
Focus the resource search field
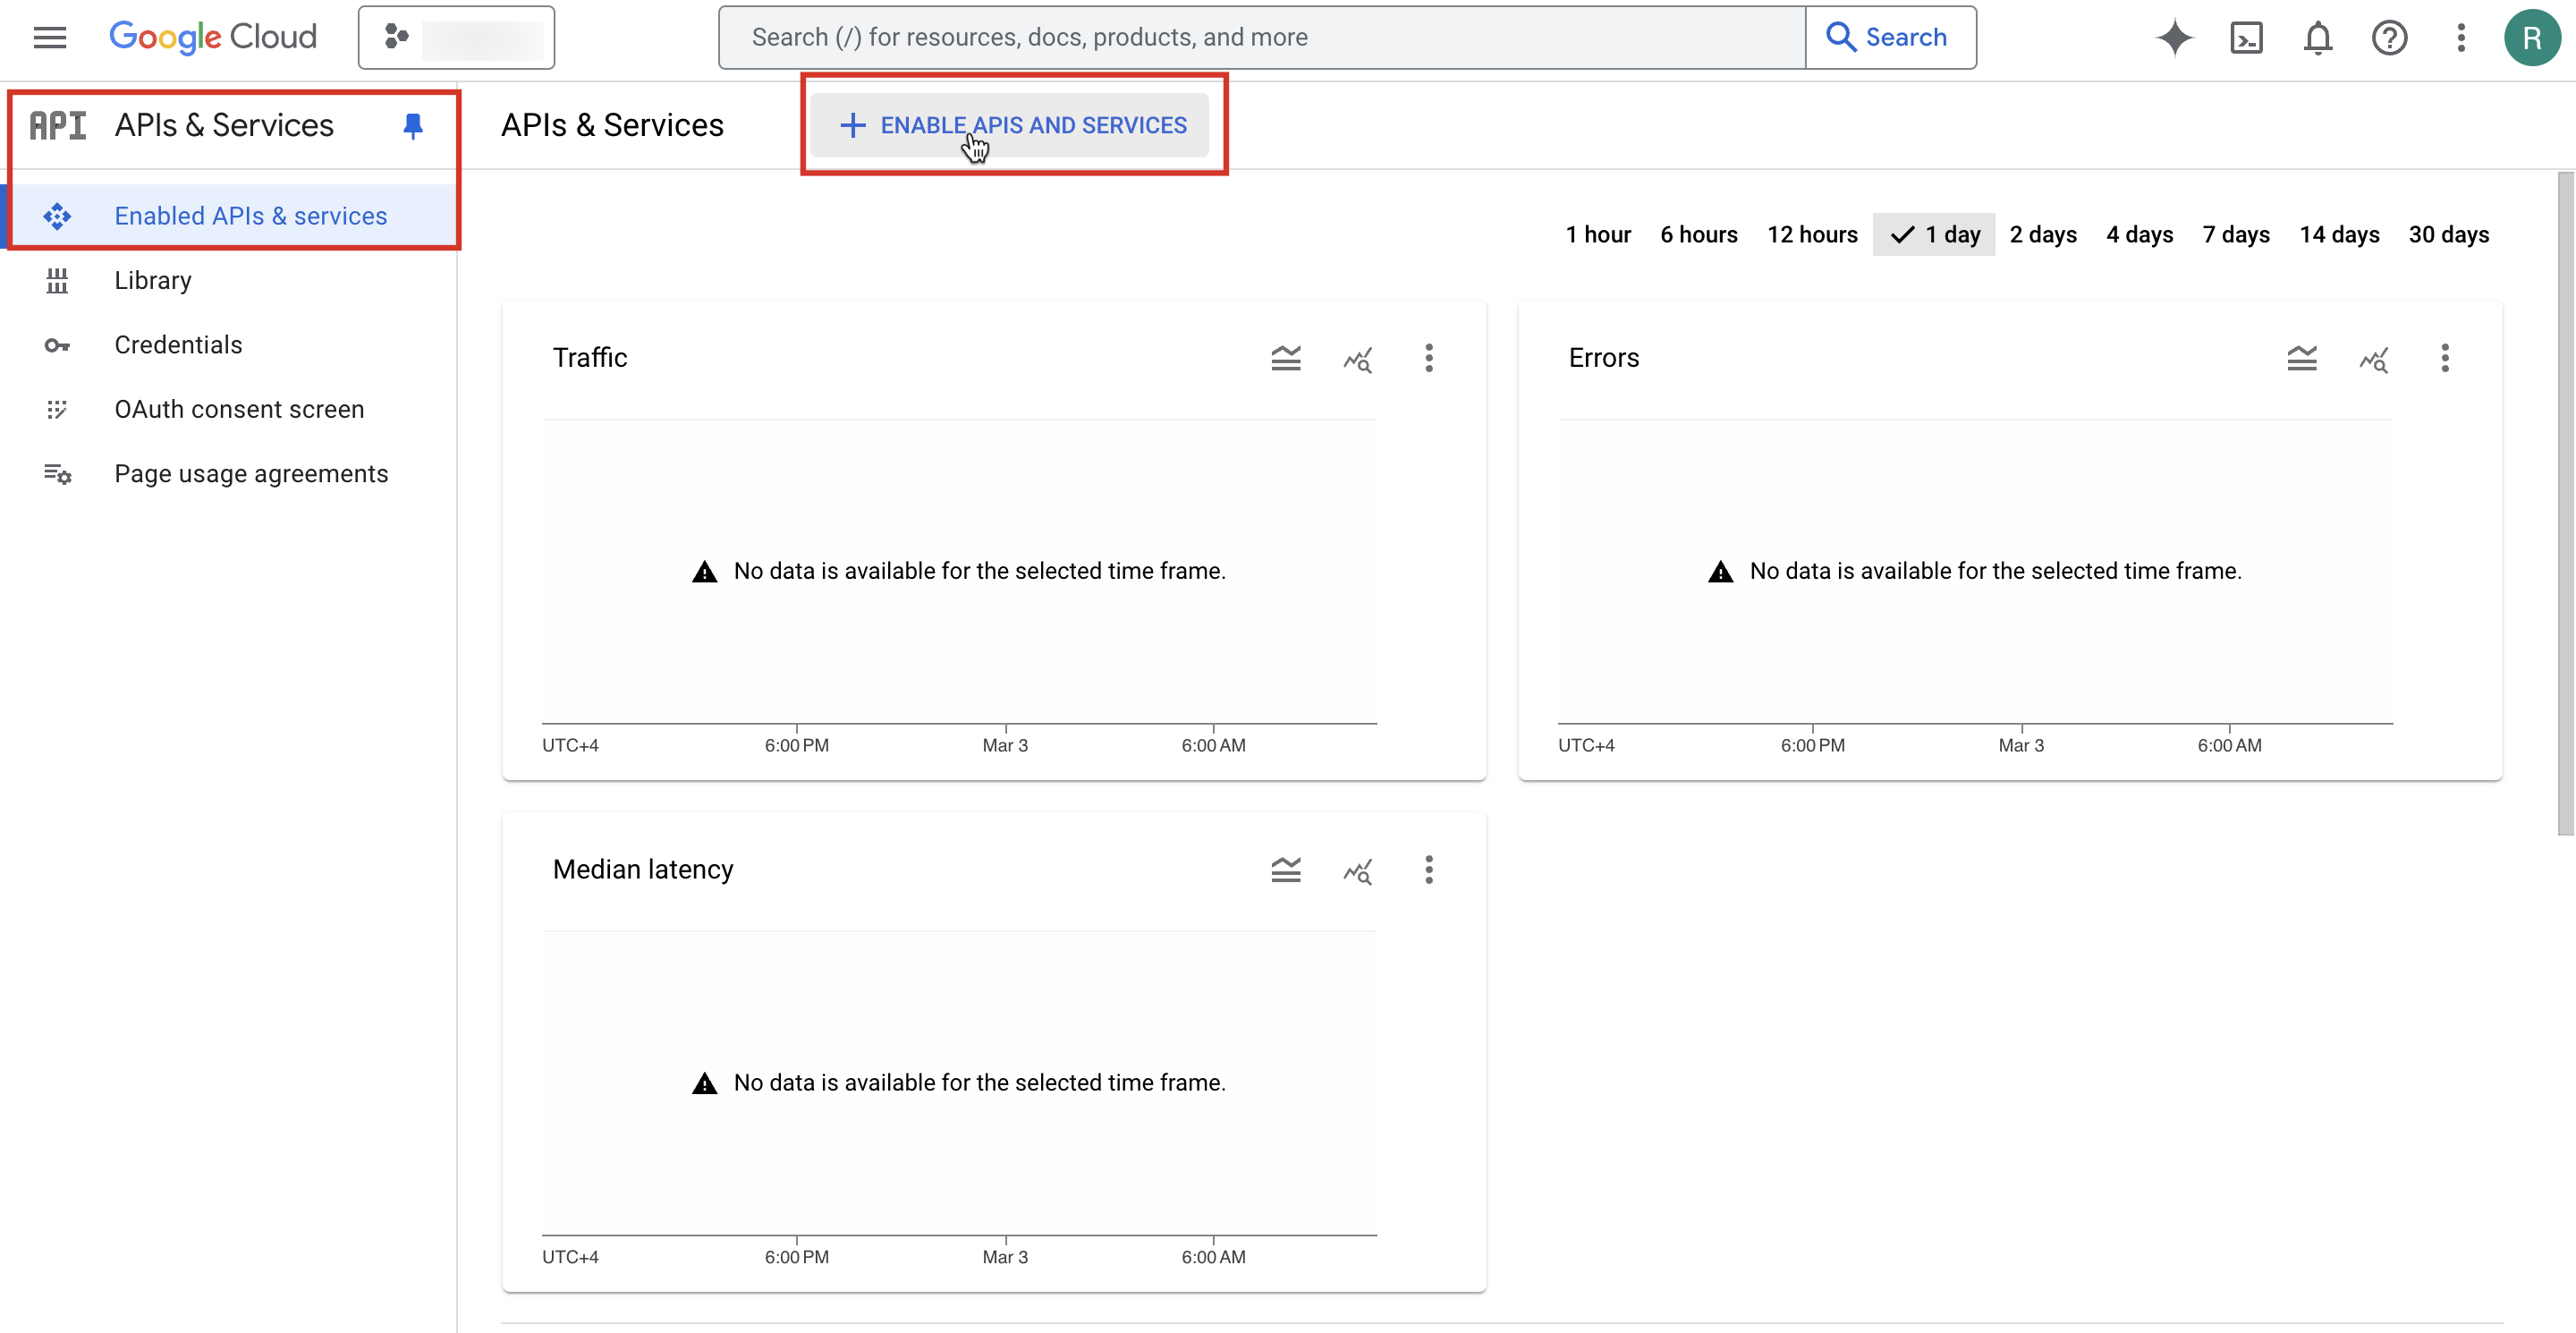tap(1262, 37)
